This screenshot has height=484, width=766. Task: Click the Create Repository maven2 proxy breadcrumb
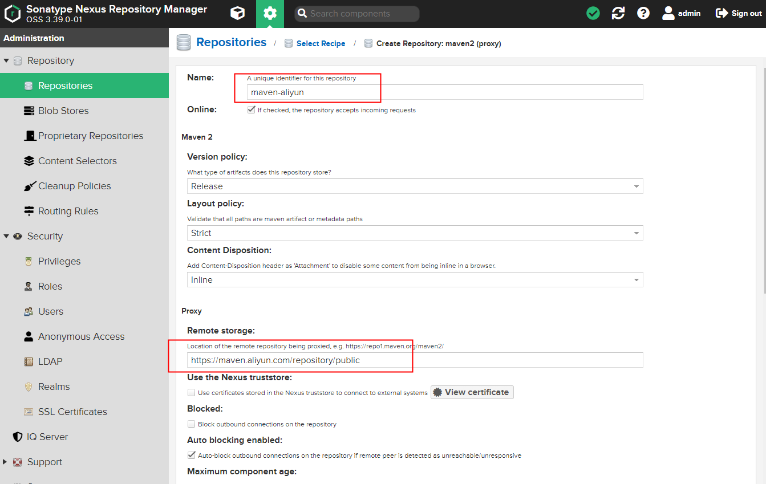439,43
